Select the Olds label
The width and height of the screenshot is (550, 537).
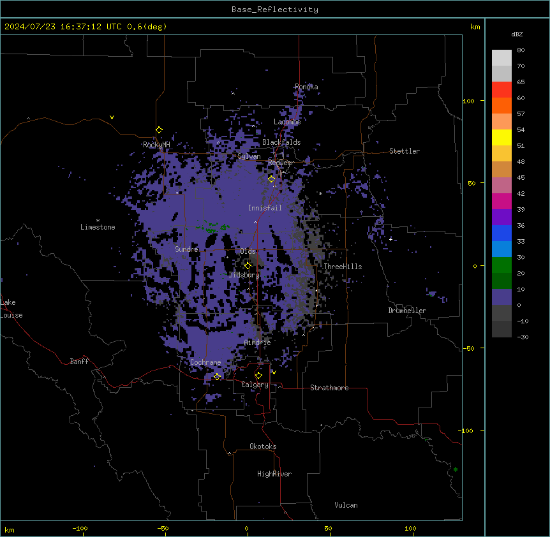(248, 251)
